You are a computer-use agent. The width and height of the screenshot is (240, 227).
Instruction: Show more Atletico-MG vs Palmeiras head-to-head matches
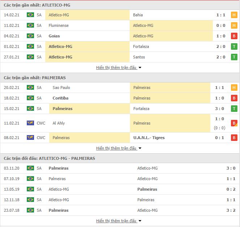point(119,221)
